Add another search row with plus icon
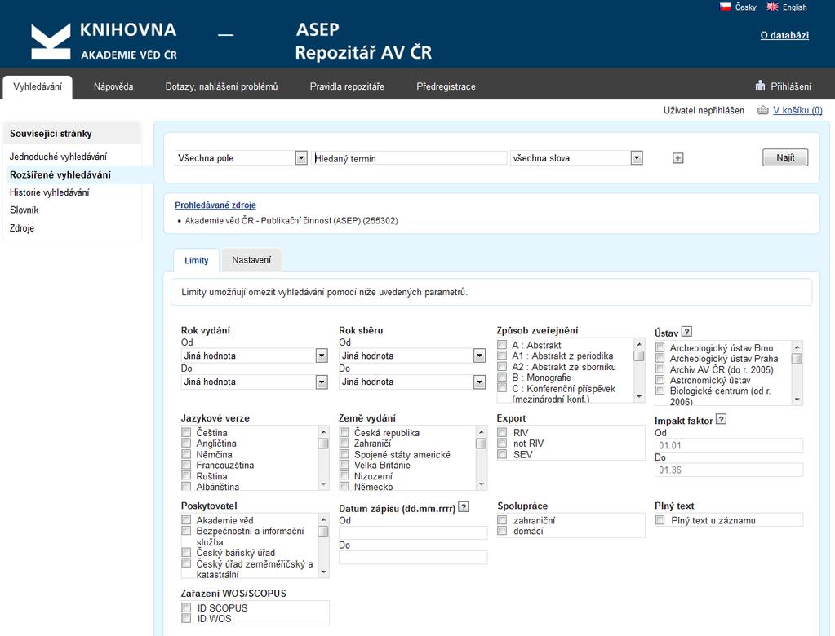This screenshot has width=835, height=636. pyautogui.click(x=677, y=158)
